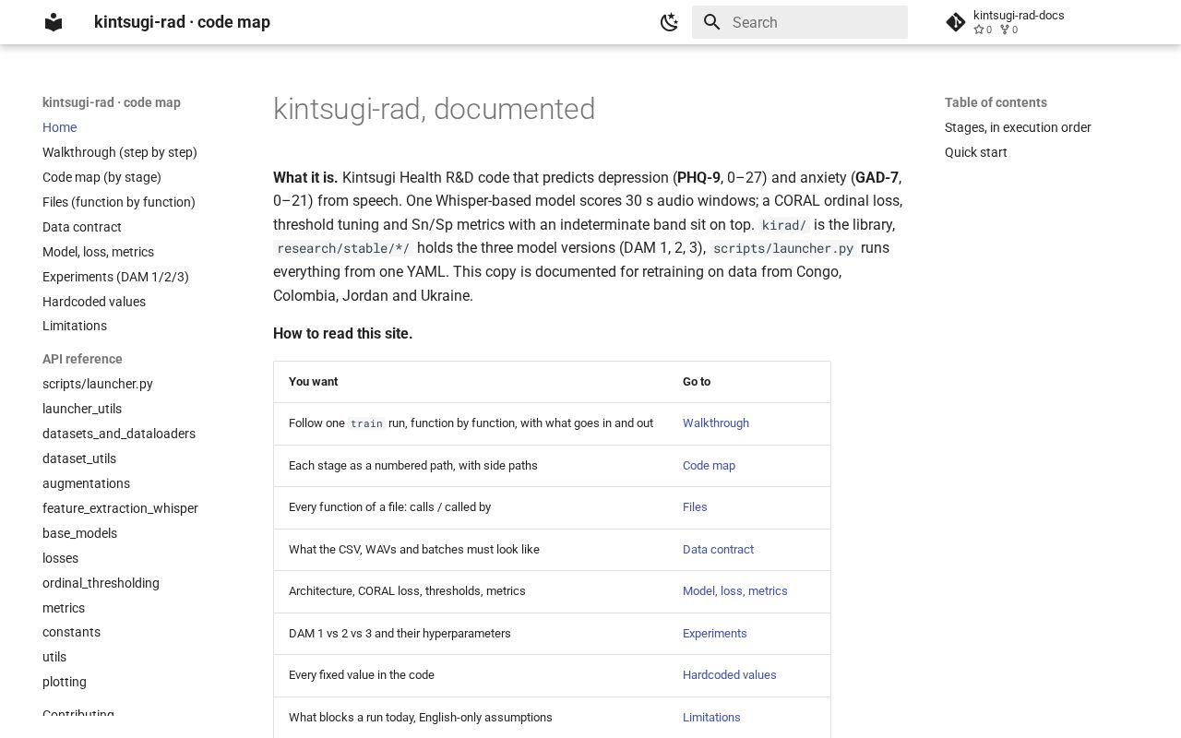The image size is (1181, 738).
Task: Jump to Stages, in execution order section
Action: (1018, 127)
